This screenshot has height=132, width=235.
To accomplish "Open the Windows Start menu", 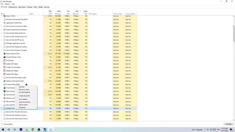I will click(x=3, y=129).
